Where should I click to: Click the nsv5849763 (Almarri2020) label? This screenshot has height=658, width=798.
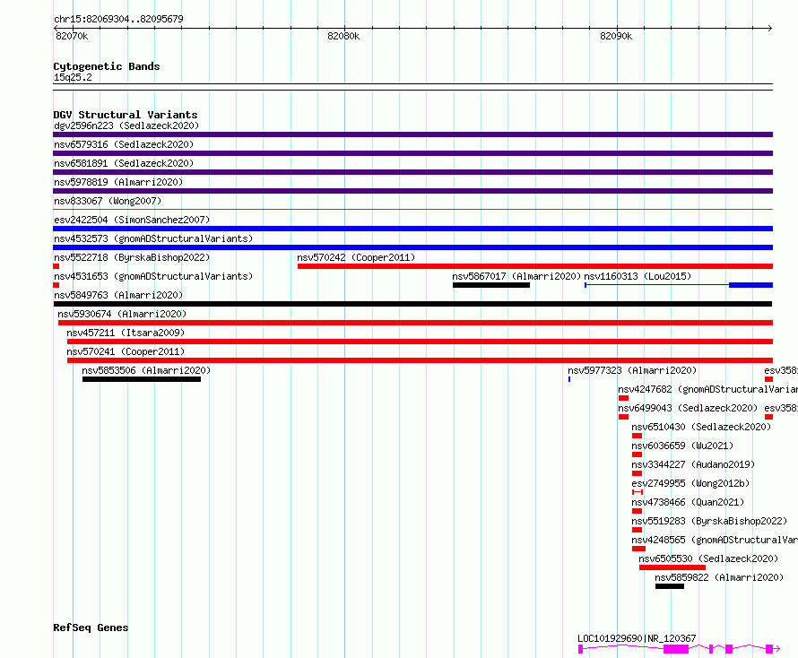(118, 295)
